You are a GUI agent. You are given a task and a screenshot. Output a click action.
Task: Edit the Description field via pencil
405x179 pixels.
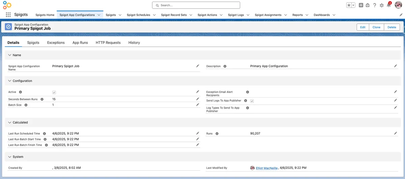[396, 66]
